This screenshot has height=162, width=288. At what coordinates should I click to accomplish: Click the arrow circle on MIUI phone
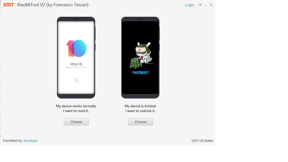(76, 80)
